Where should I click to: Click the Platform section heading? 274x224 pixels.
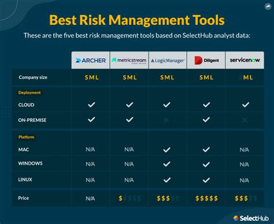point(27,137)
